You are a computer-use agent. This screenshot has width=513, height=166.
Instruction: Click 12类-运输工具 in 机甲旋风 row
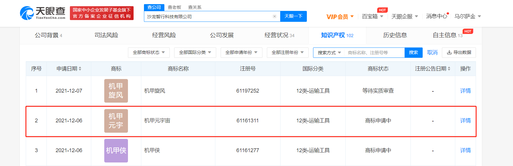tap(313, 91)
